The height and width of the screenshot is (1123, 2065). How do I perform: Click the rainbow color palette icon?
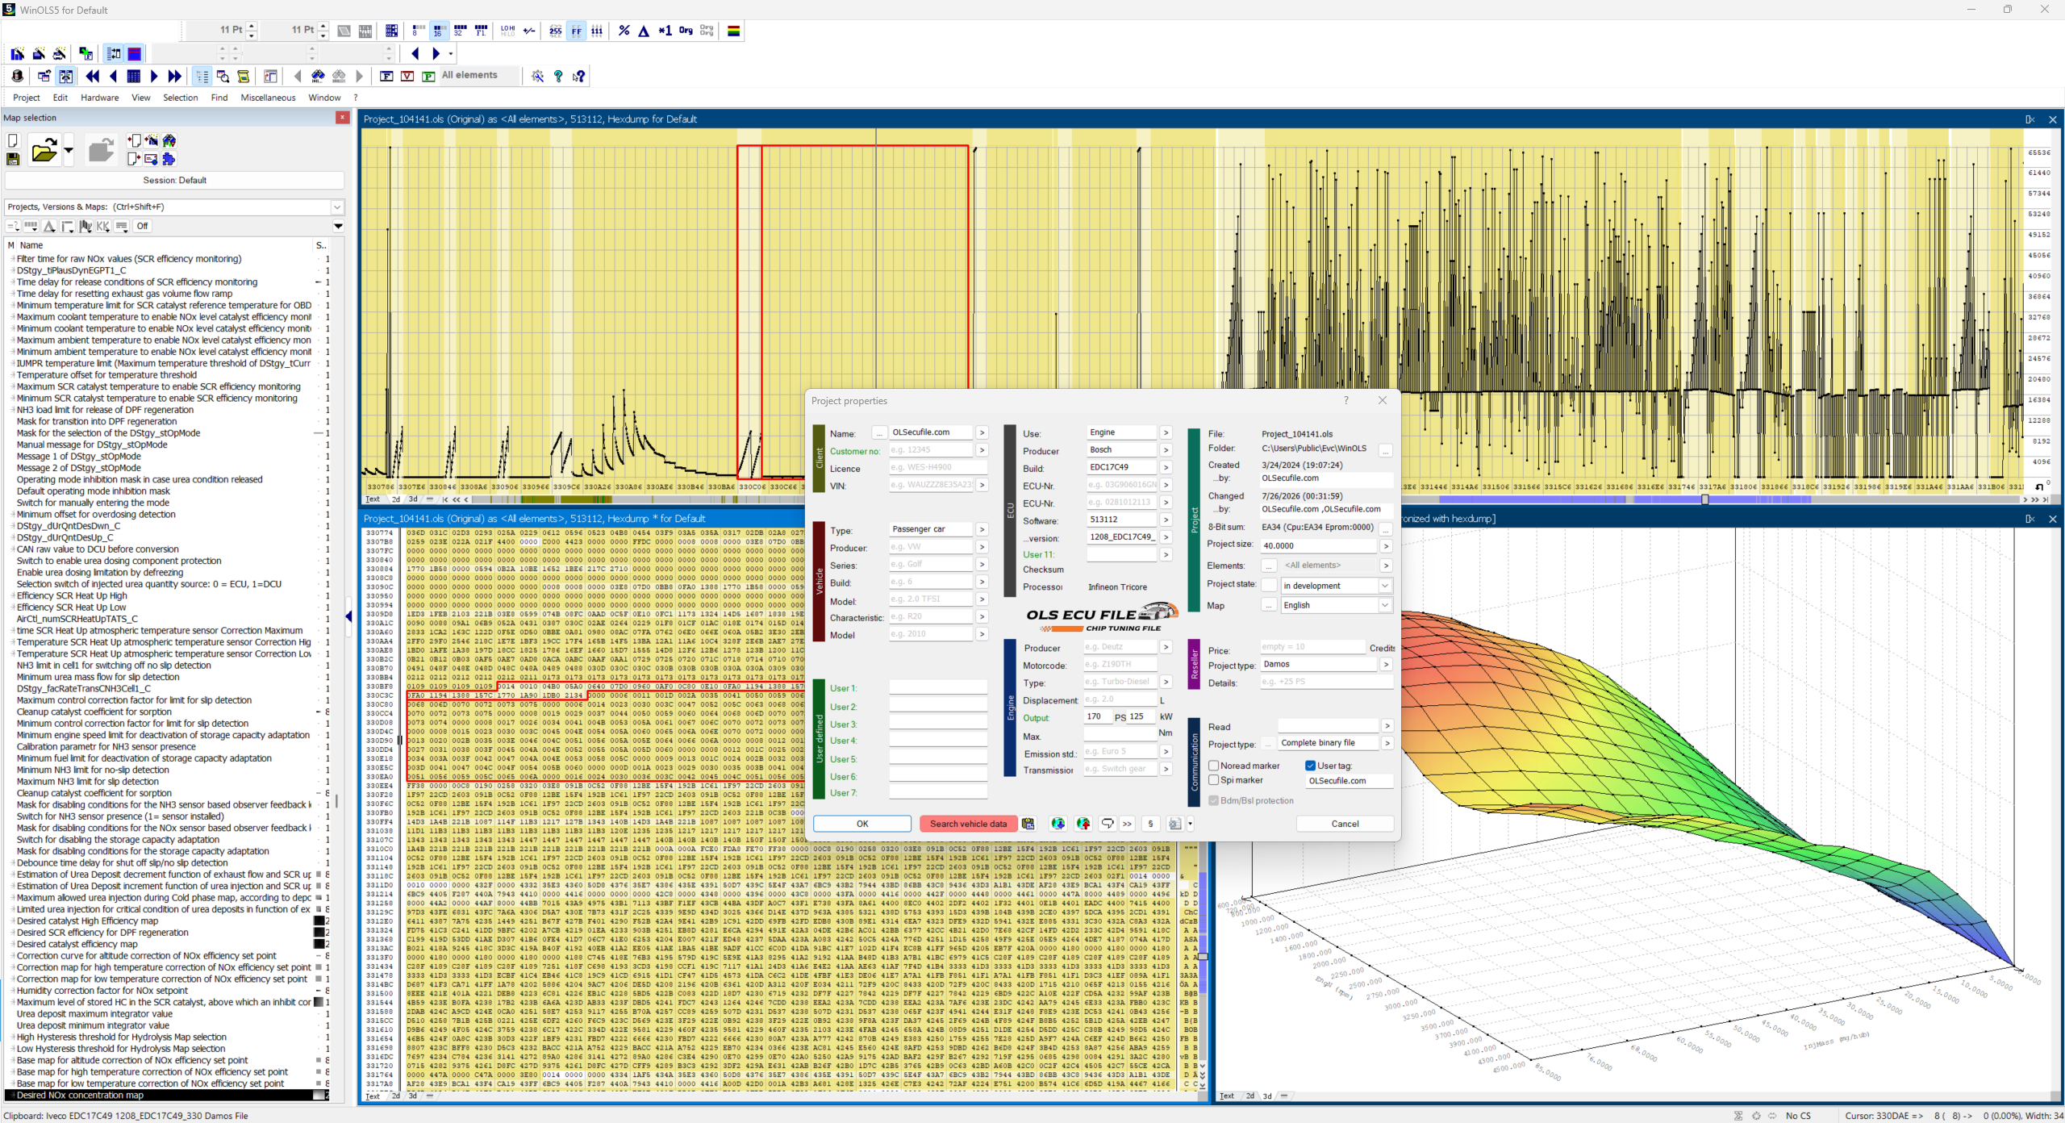[733, 31]
